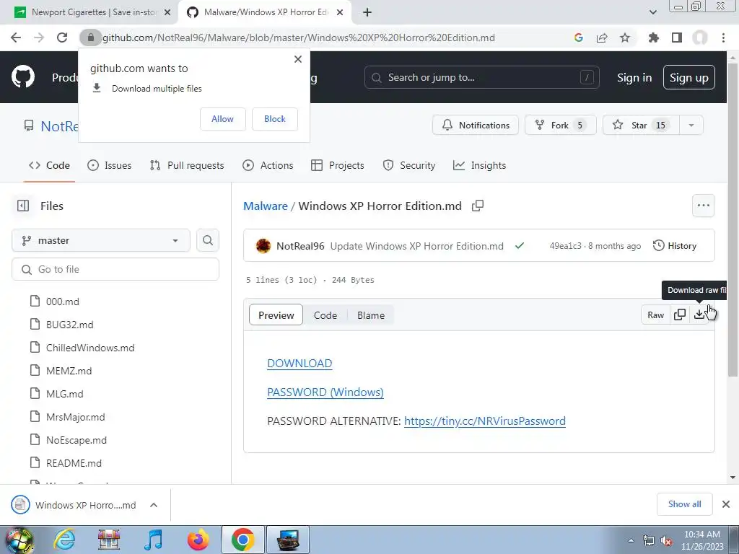The width and height of the screenshot is (739, 554).
Task: Open the music player taskbar icon
Action: pyautogui.click(x=153, y=540)
